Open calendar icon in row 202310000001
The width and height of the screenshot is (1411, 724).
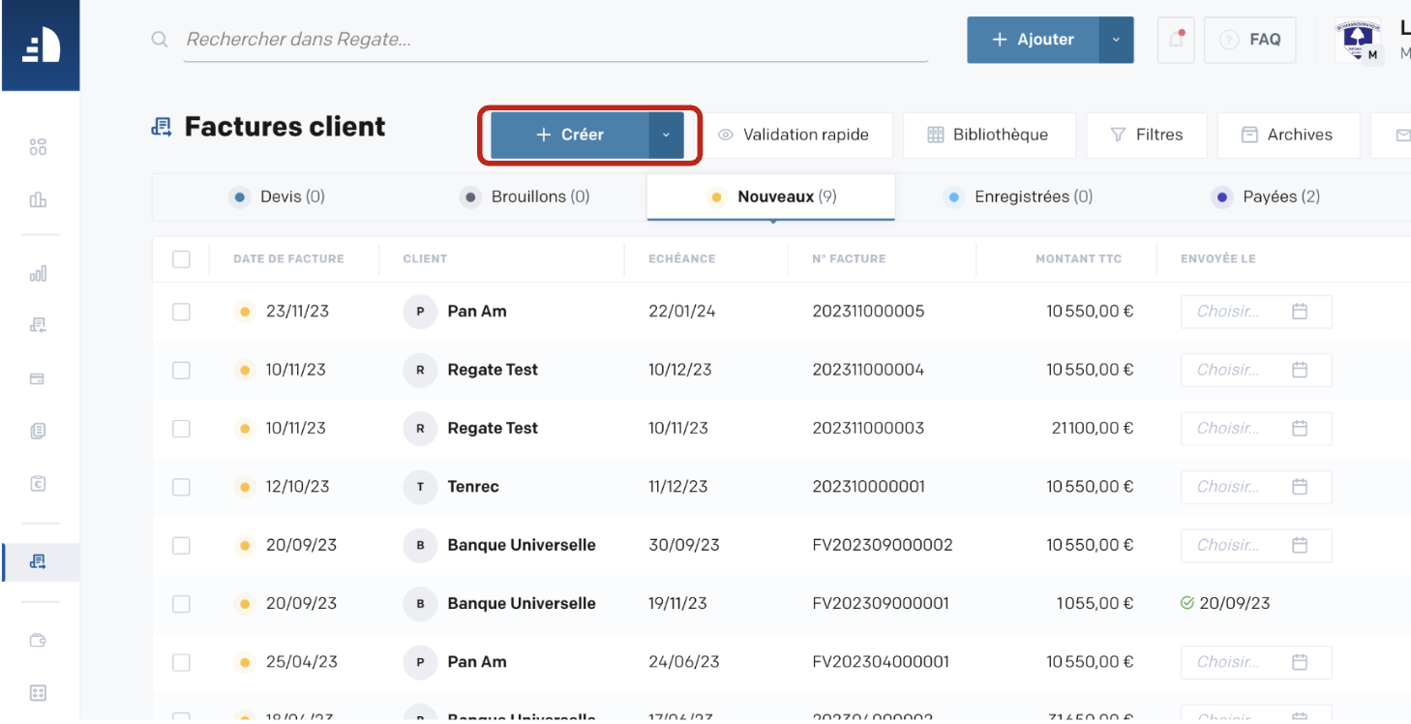[x=1300, y=486]
